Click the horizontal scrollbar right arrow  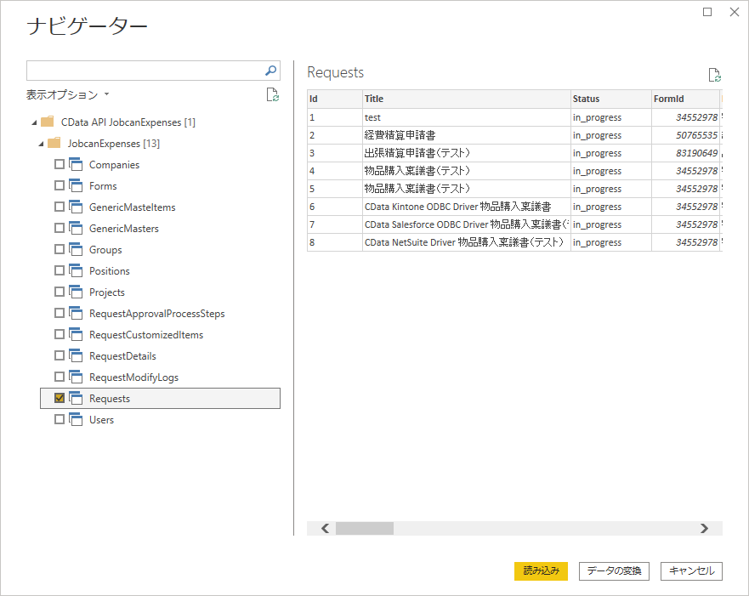point(704,528)
